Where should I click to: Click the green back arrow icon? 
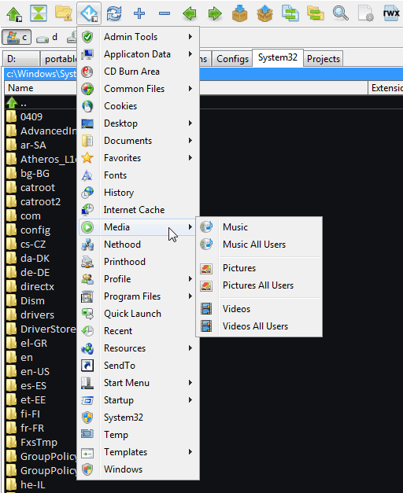coord(190,13)
